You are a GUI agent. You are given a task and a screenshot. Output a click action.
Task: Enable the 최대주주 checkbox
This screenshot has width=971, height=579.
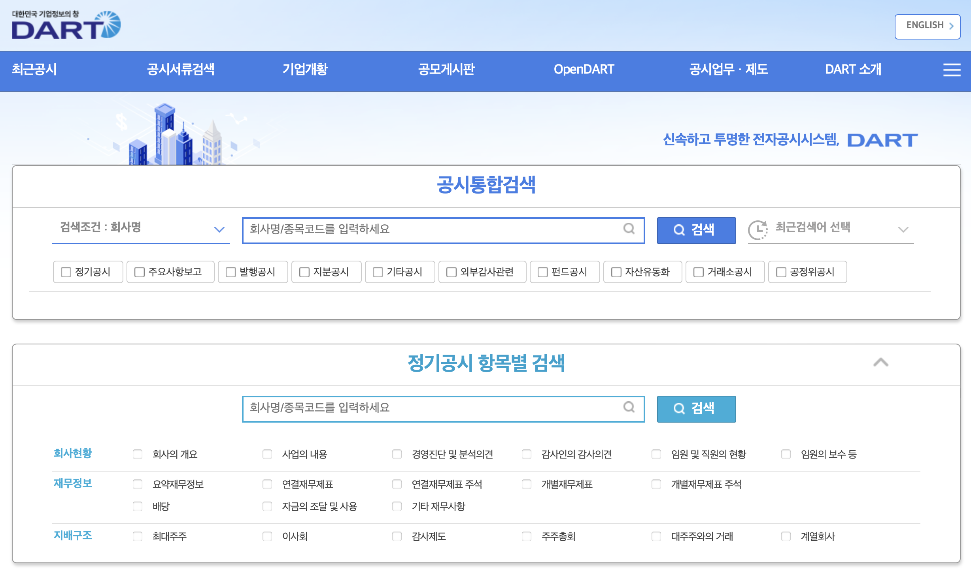point(138,536)
